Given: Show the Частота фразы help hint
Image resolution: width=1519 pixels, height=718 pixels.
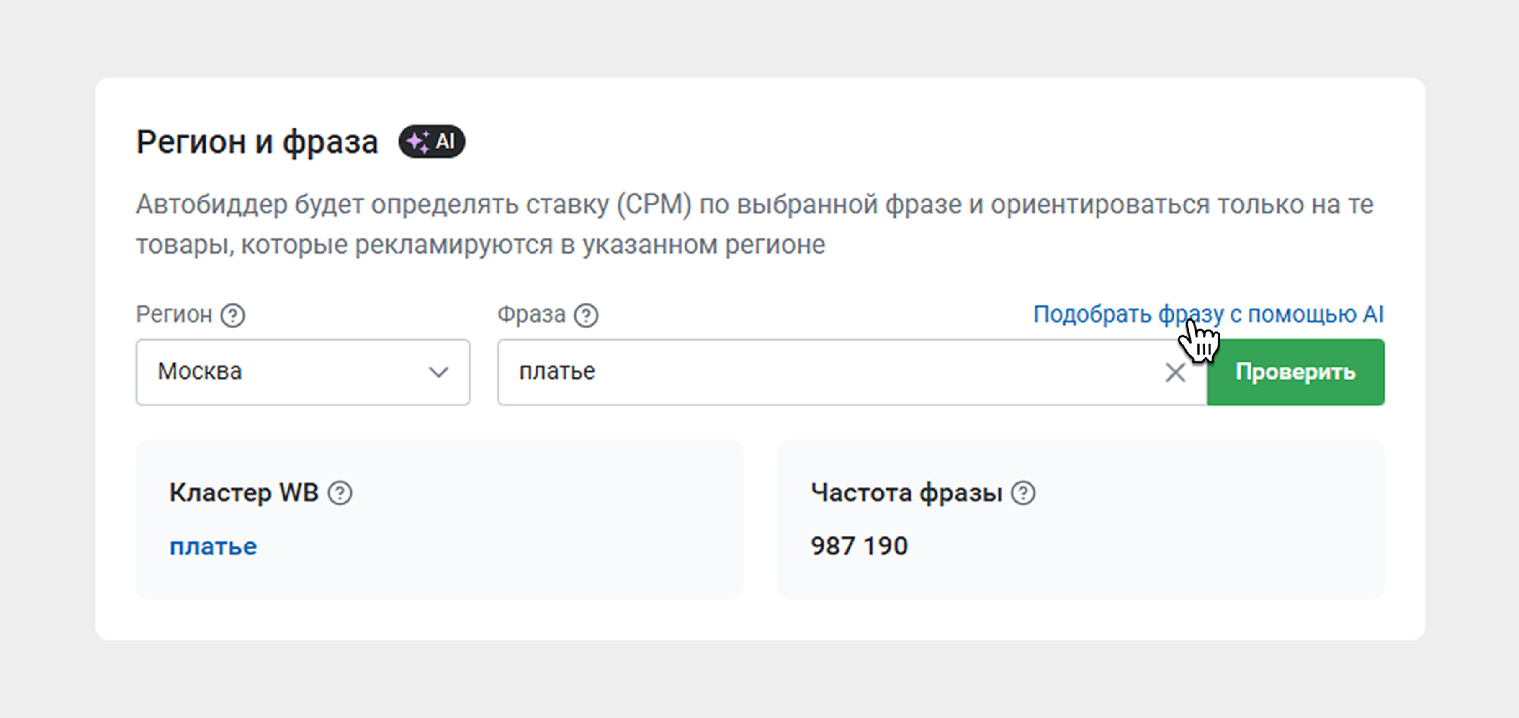Looking at the screenshot, I should click(x=1023, y=493).
